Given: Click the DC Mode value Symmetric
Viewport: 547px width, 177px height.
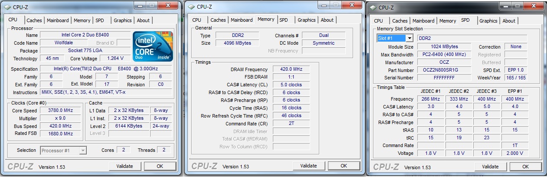Looking at the screenshot, I should (324, 43).
